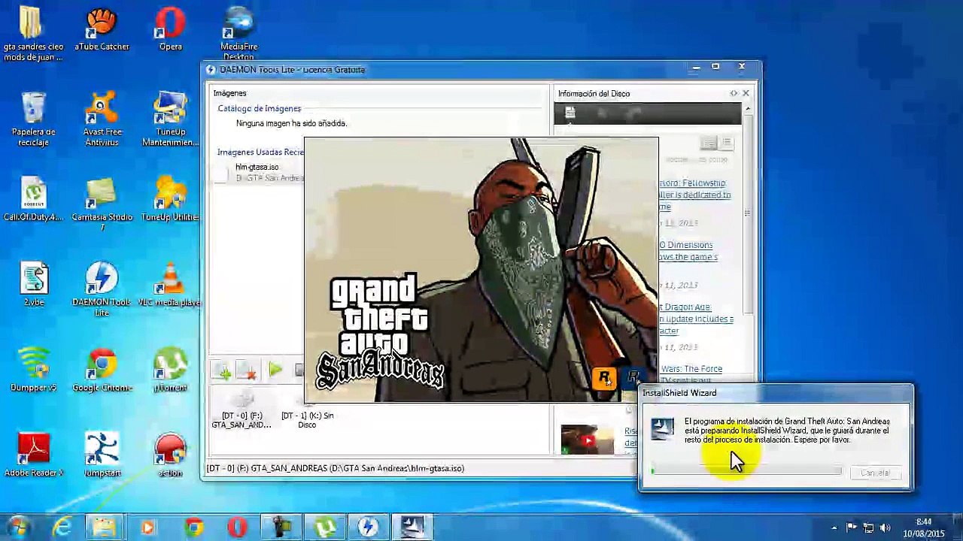This screenshot has height=541, width=963.
Task: Click the Remove Image icon with red X
Action: coord(247,370)
